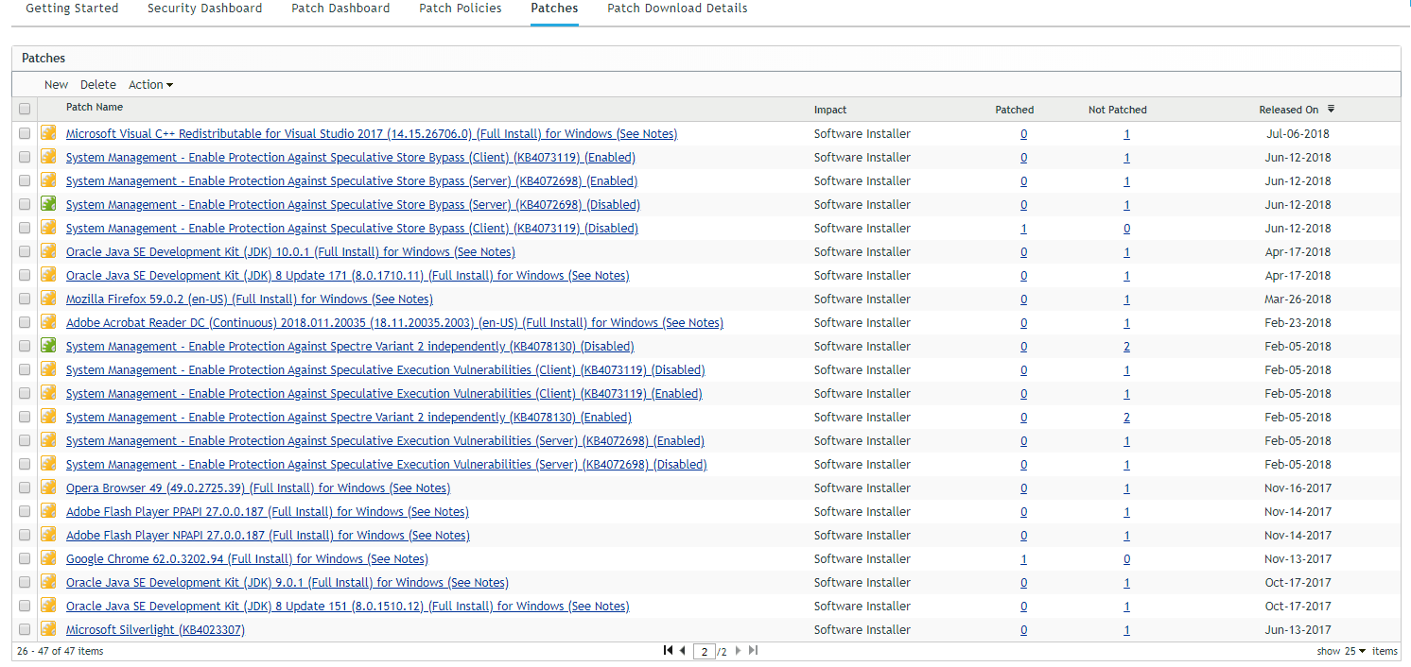Click the icon for Speculative Store Bypass (Client) (Enabled)
1411x667 pixels.
(x=48, y=157)
